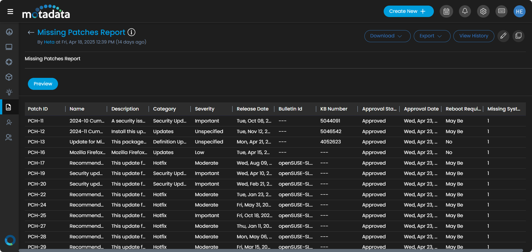Screen dimensions: 532x252
Task: Open notifications bell
Action: click(x=465, y=11)
